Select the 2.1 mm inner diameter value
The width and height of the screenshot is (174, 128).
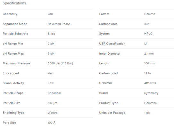pyautogui.click(x=149, y=53)
